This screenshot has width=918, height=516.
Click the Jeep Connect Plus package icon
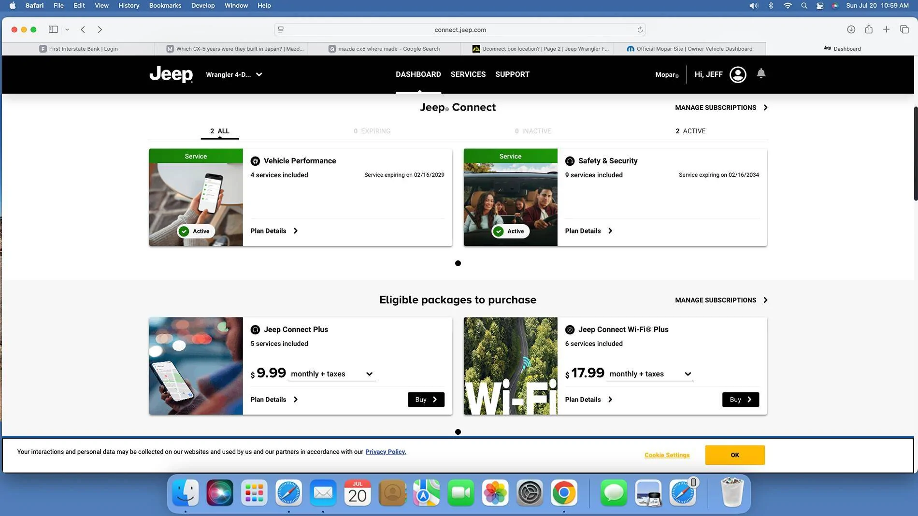255,330
